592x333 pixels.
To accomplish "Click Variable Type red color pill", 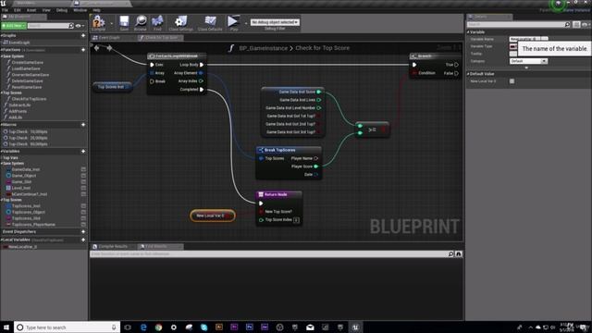I will click(513, 46).
